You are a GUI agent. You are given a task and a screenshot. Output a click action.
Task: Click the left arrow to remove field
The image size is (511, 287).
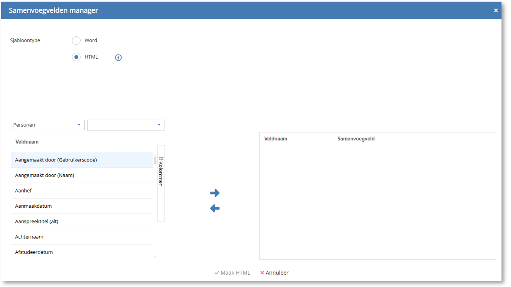click(215, 209)
